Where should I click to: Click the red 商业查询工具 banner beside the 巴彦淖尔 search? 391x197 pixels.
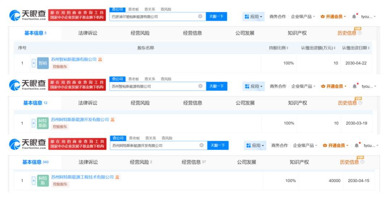coord(77,15)
